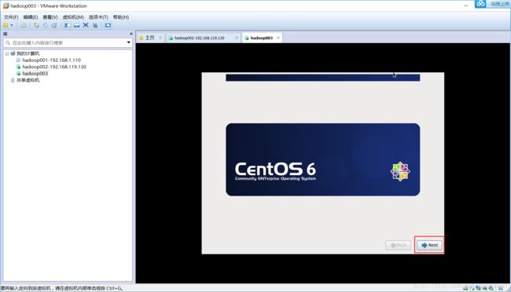511x292 pixels.
Task: Minimize the VMware Workstation window
Action: pos(466,5)
